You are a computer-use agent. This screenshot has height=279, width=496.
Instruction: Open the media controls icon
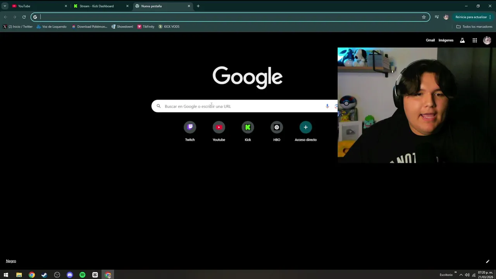[437, 17]
